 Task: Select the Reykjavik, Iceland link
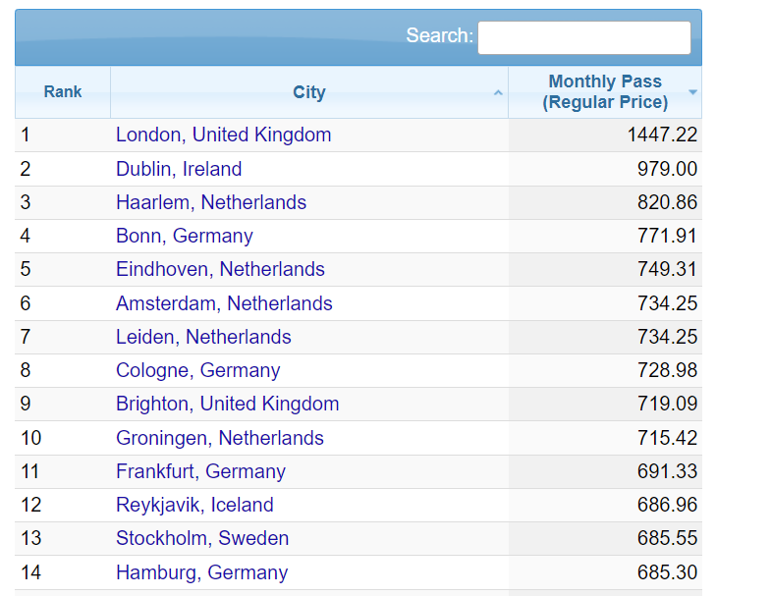point(194,505)
